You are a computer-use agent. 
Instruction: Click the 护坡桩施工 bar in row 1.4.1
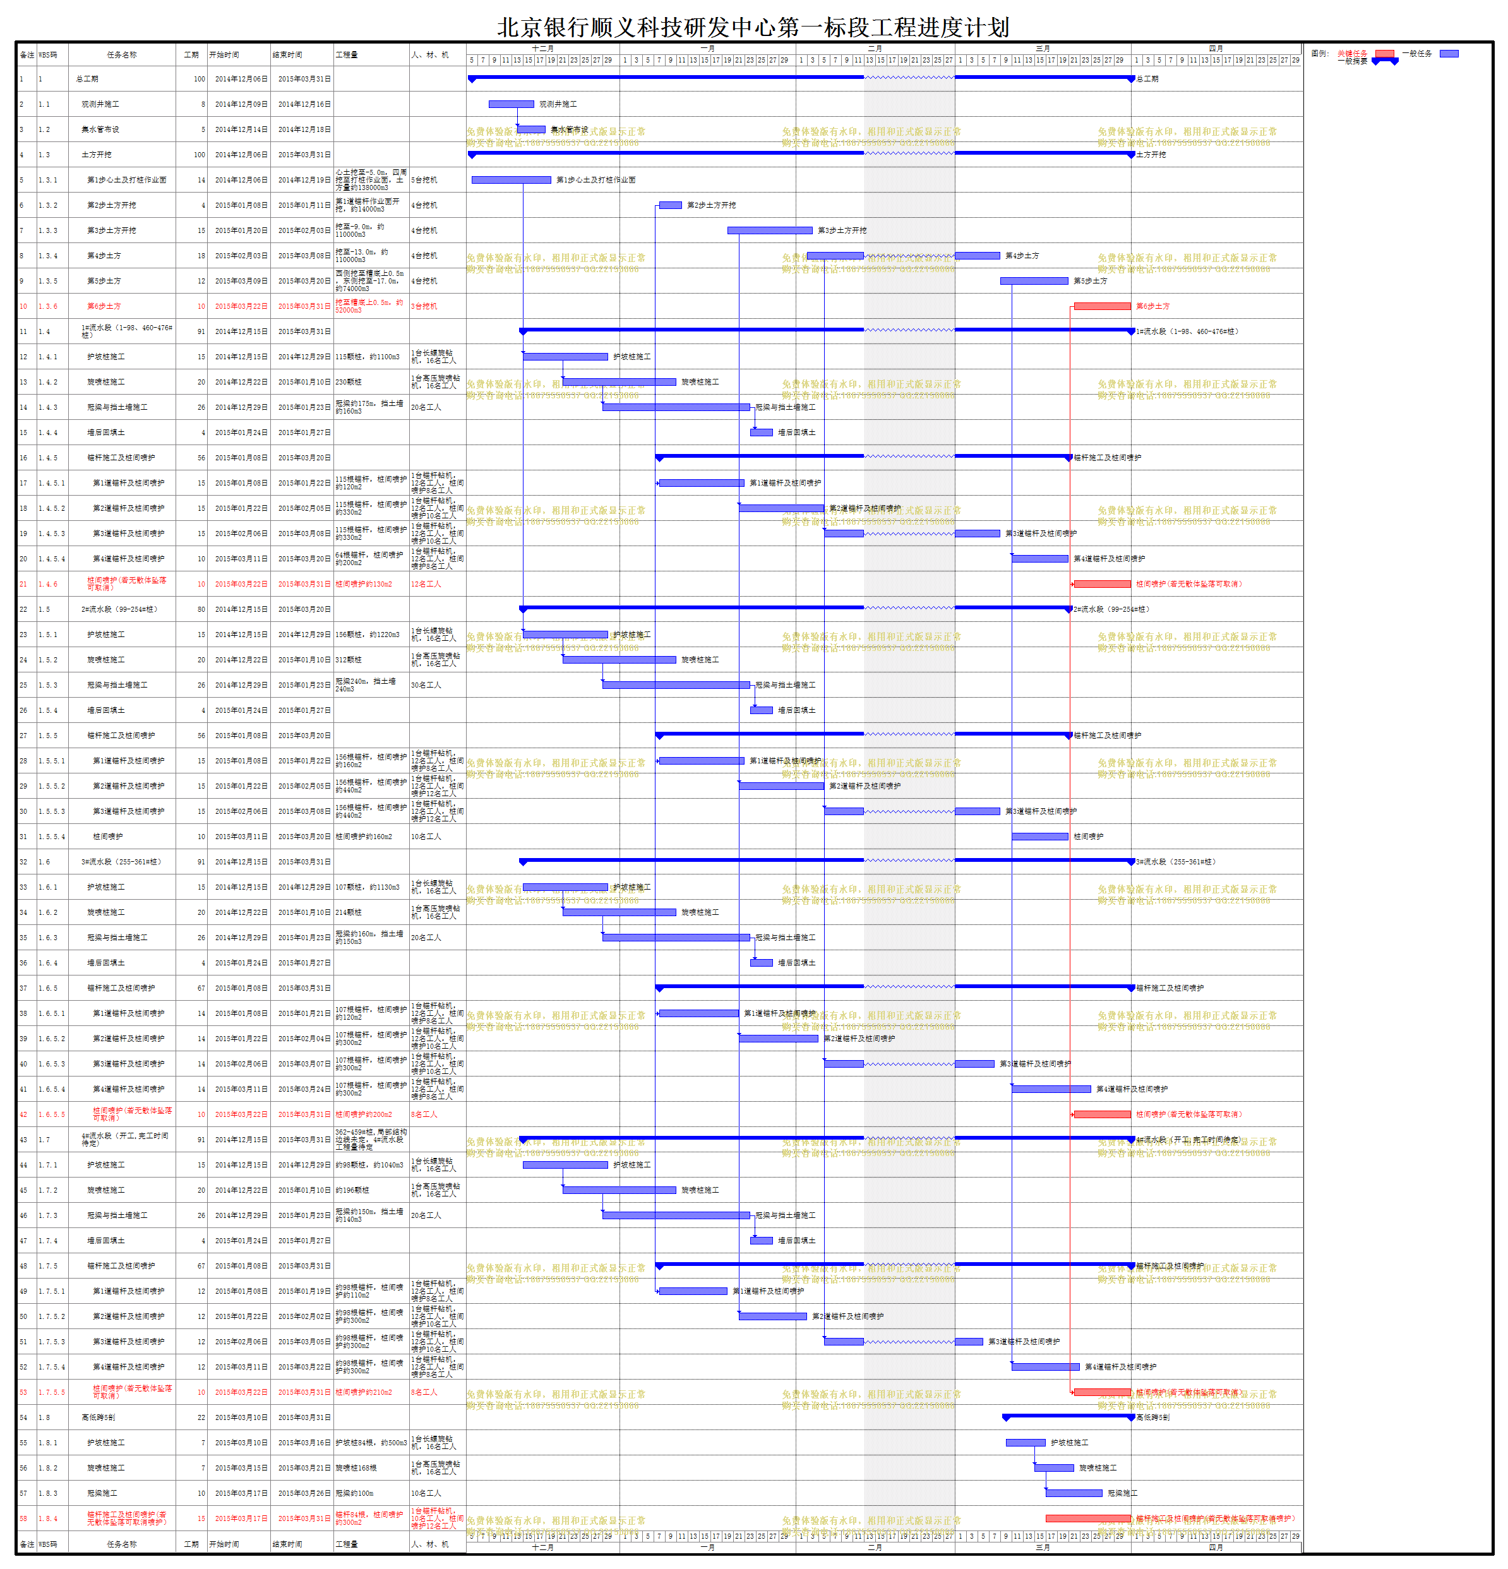click(x=565, y=357)
